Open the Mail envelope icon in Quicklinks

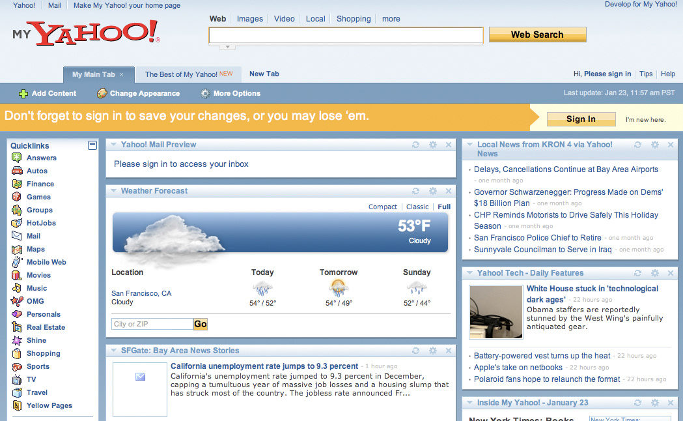(x=16, y=236)
